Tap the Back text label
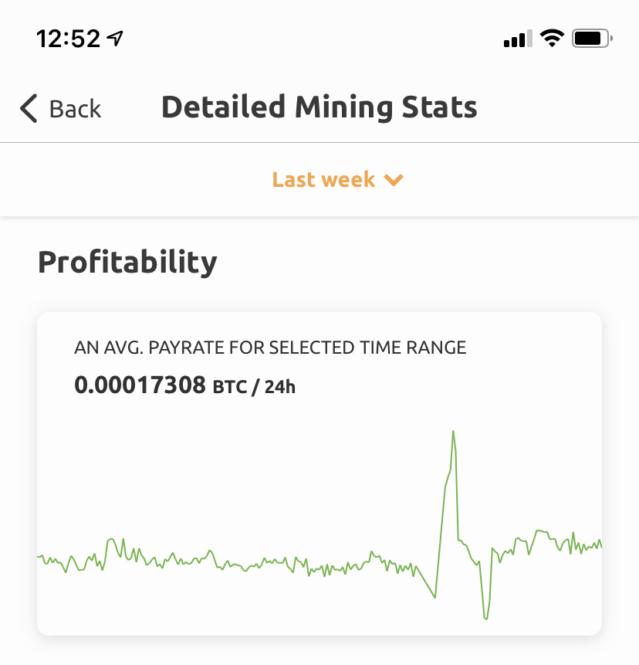The width and height of the screenshot is (639, 665). tap(75, 109)
